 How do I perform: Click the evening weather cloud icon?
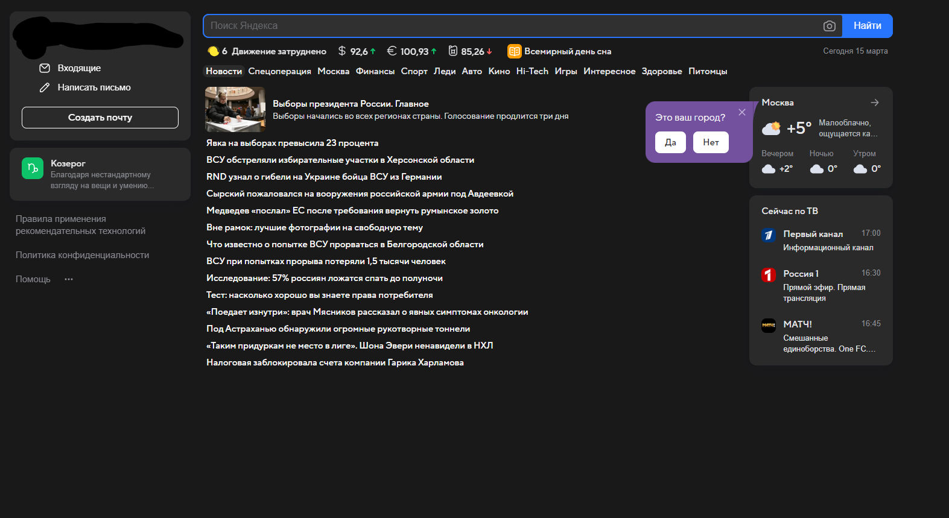click(x=769, y=169)
